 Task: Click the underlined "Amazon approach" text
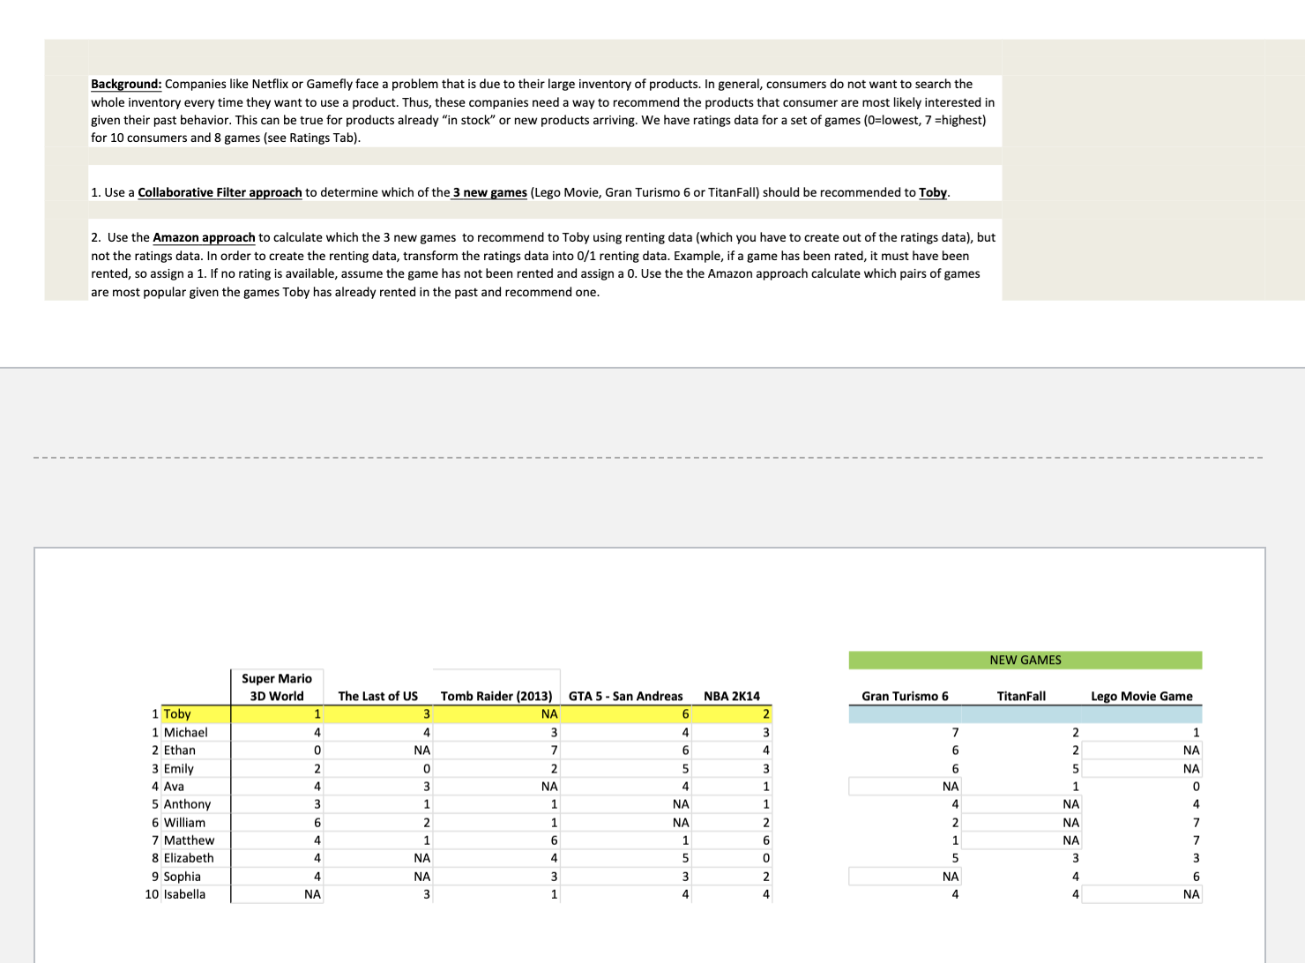pos(204,237)
